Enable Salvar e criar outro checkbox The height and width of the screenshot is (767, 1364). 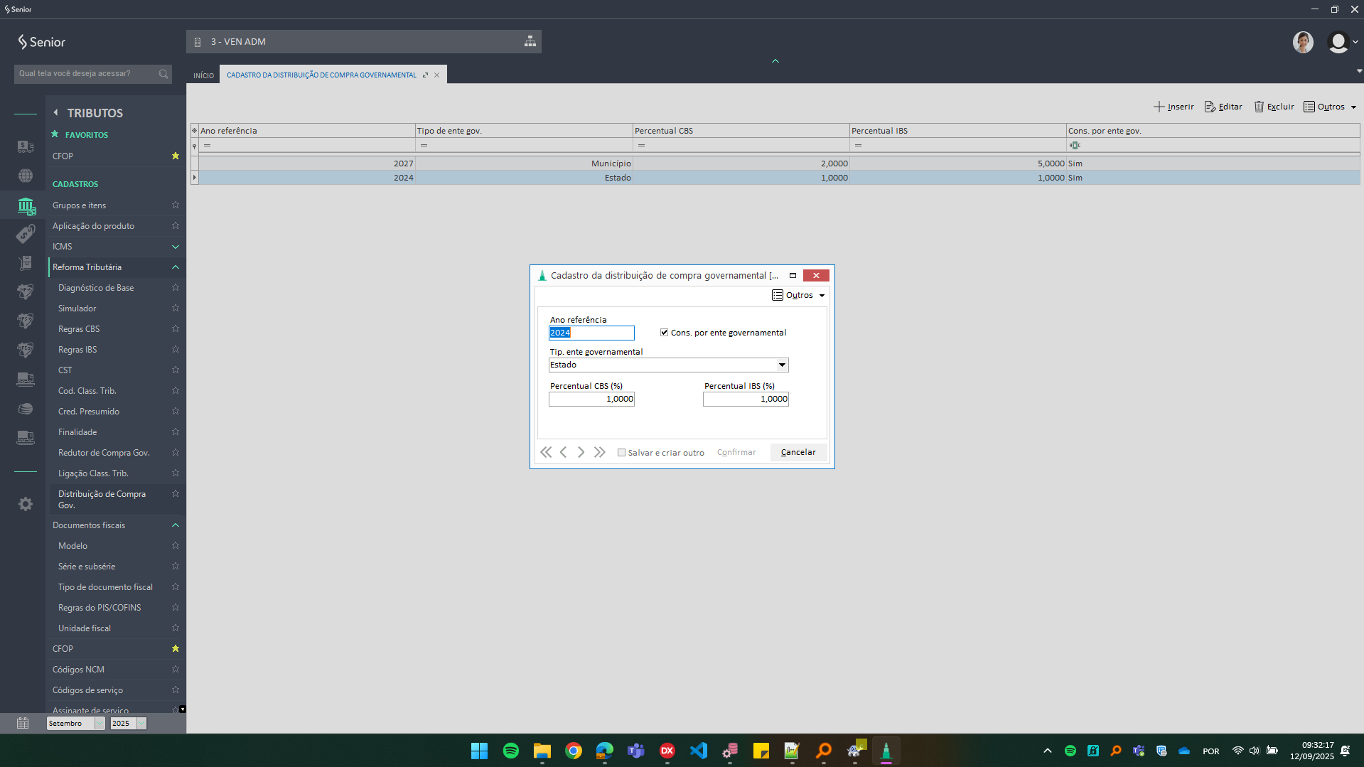coord(622,453)
